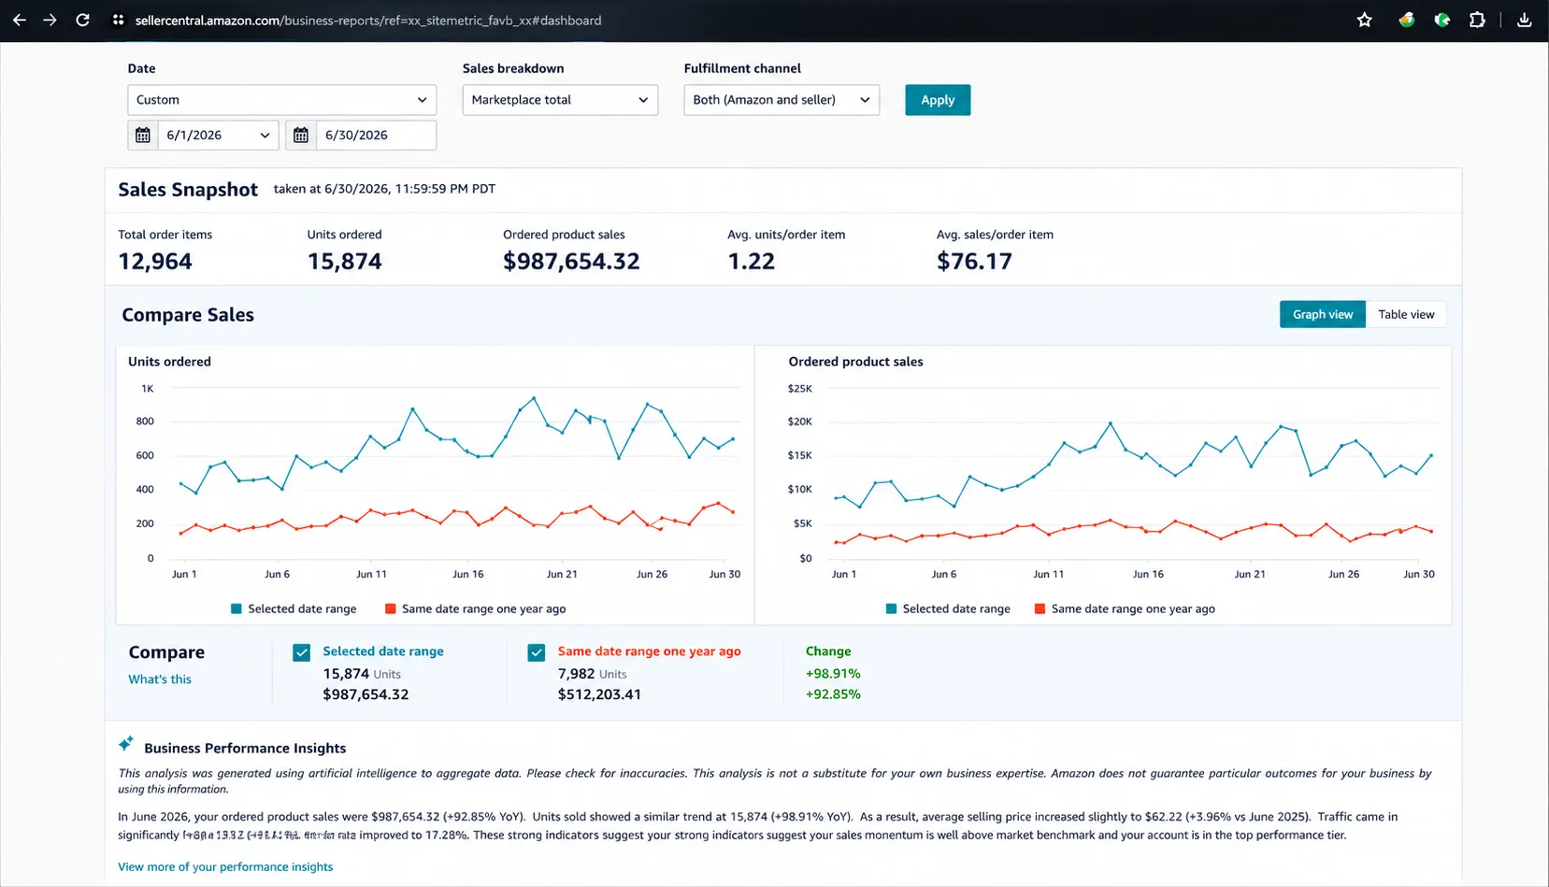Click red legend square under Ordered product sales chart
The width and height of the screenshot is (1549, 887).
1040,608
